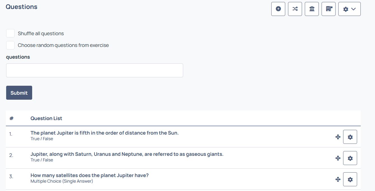Viewport: 375px width, 191px height.
Task: Open gear settings for question 3
Action: [350, 179]
